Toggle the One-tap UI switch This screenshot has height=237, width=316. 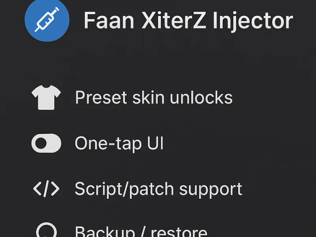[46, 143]
